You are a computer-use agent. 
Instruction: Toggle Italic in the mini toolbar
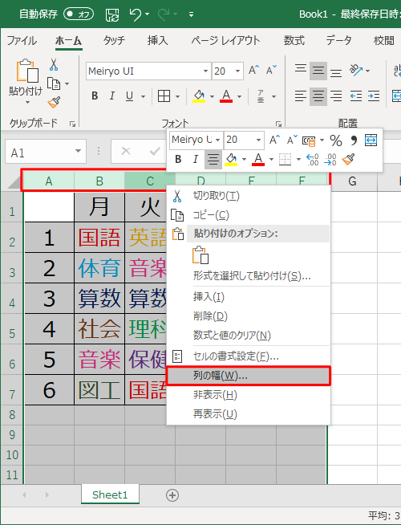pyautogui.click(x=196, y=159)
